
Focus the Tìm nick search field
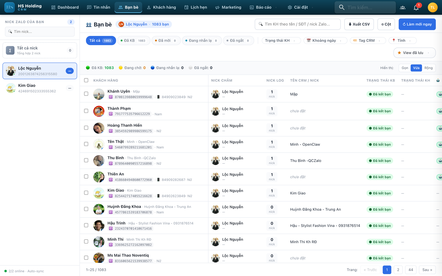pyautogui.click(x=40, y=32)
